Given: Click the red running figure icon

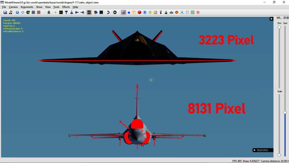Looking at the screenshot, I should pyautogui.click(x=39, y=12).
